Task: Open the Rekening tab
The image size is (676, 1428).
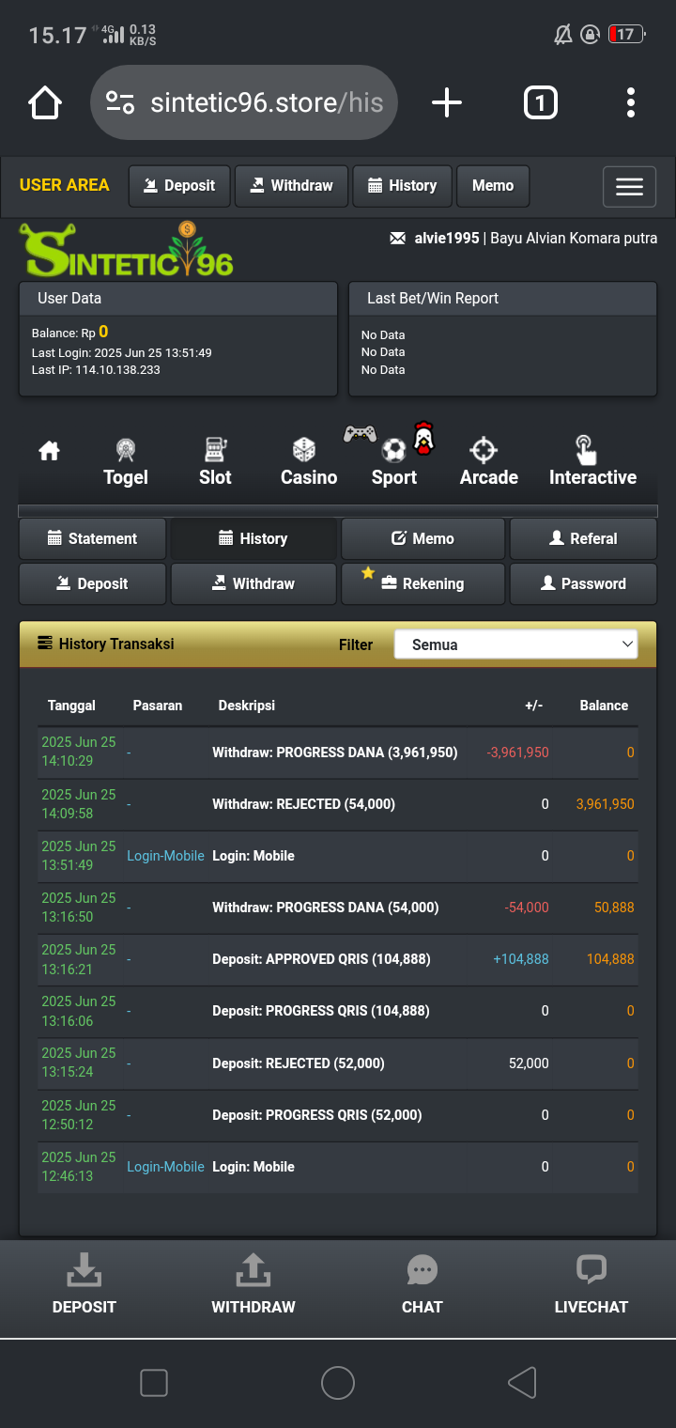Action: pyautogui.click(x=422, y=583)
